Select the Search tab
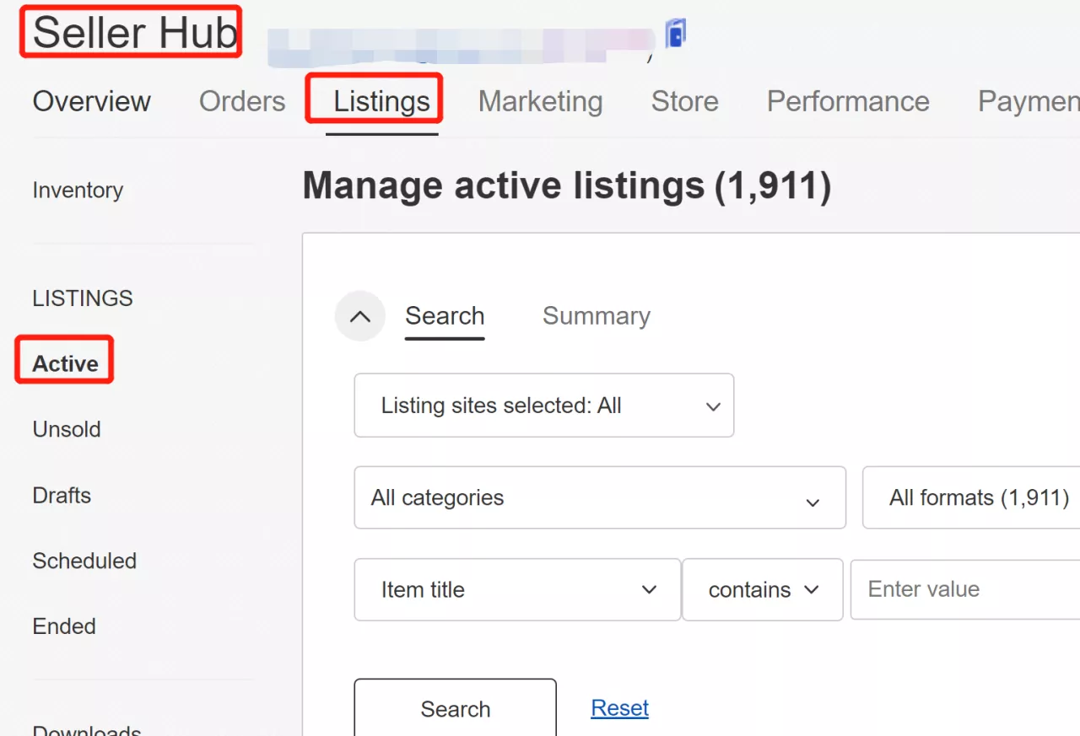The width and height of the screenshot is (1080, 736). coord(445,316)
